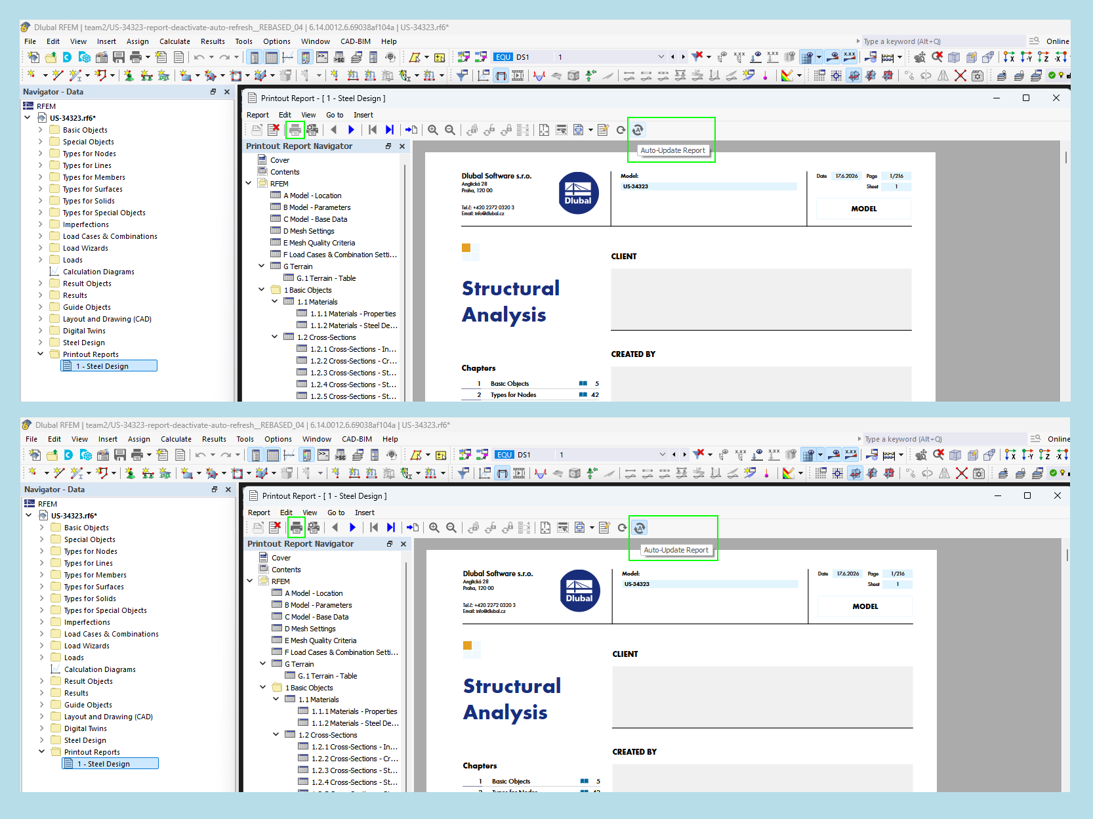Open CAD-BIM menu in upper window
This screenshot has height=819, width=1093.
pos(356,41)
